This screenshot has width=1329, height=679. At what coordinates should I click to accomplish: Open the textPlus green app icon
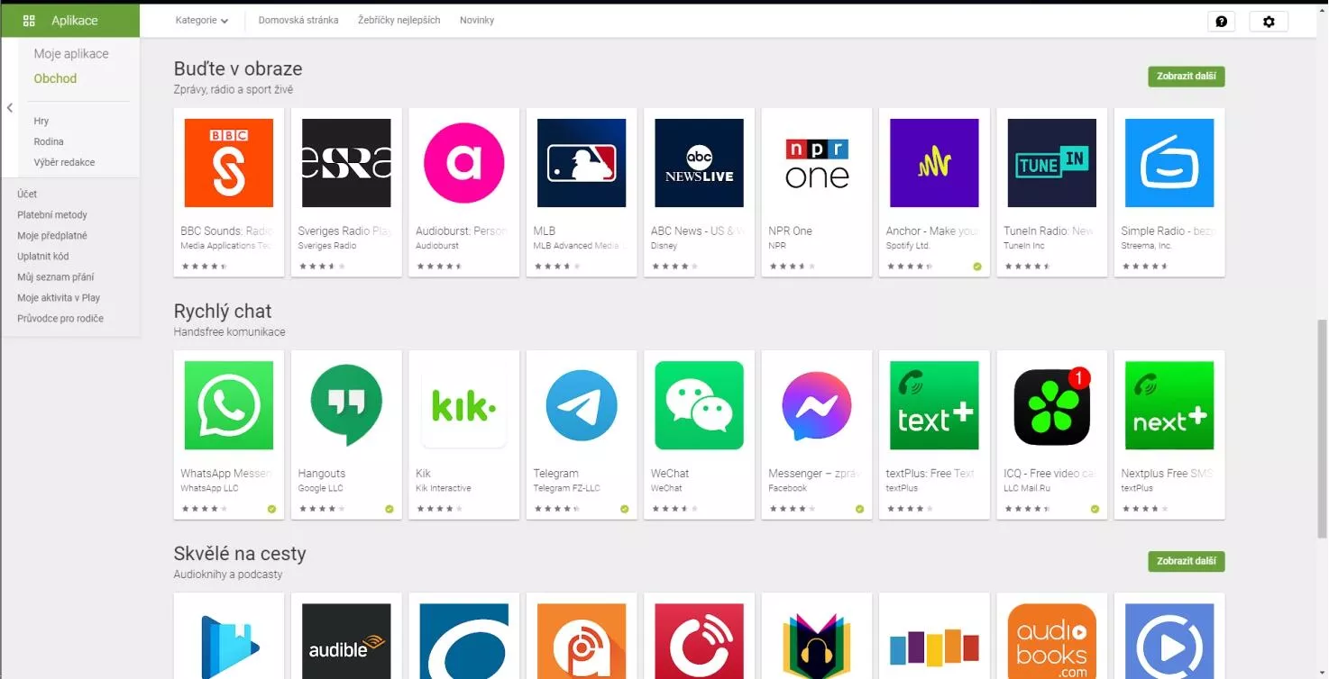tap(934, 405)
